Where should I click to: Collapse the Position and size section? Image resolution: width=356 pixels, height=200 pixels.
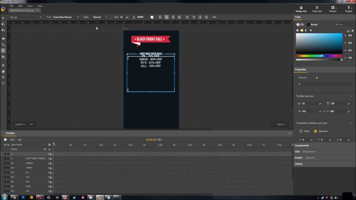click(x=351, y=96)
